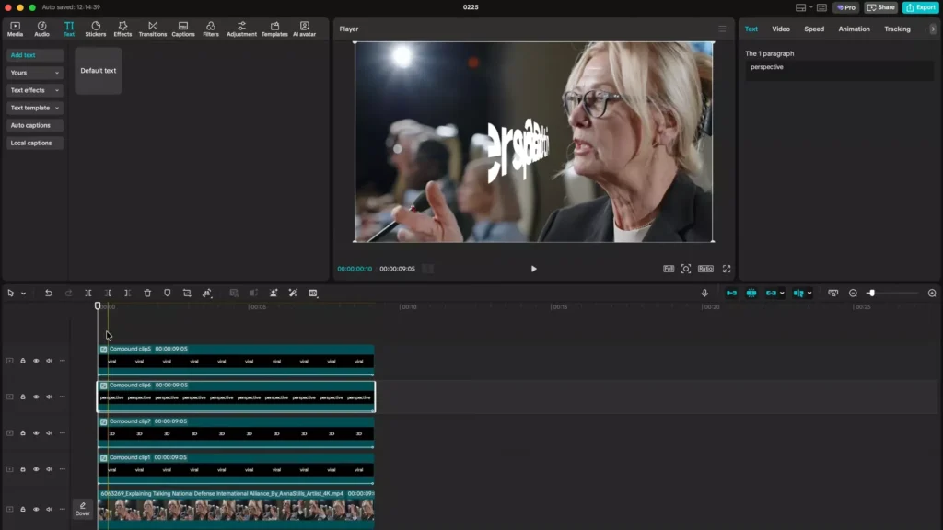Click the Export button

[921, 6]
